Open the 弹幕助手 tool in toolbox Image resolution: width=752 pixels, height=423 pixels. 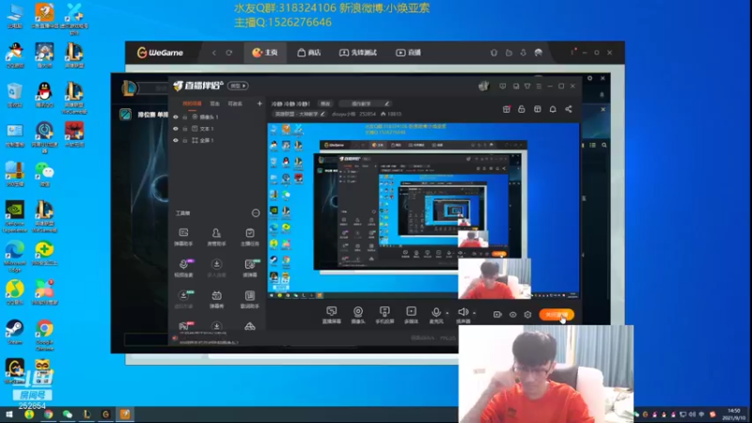click(183, 237)
